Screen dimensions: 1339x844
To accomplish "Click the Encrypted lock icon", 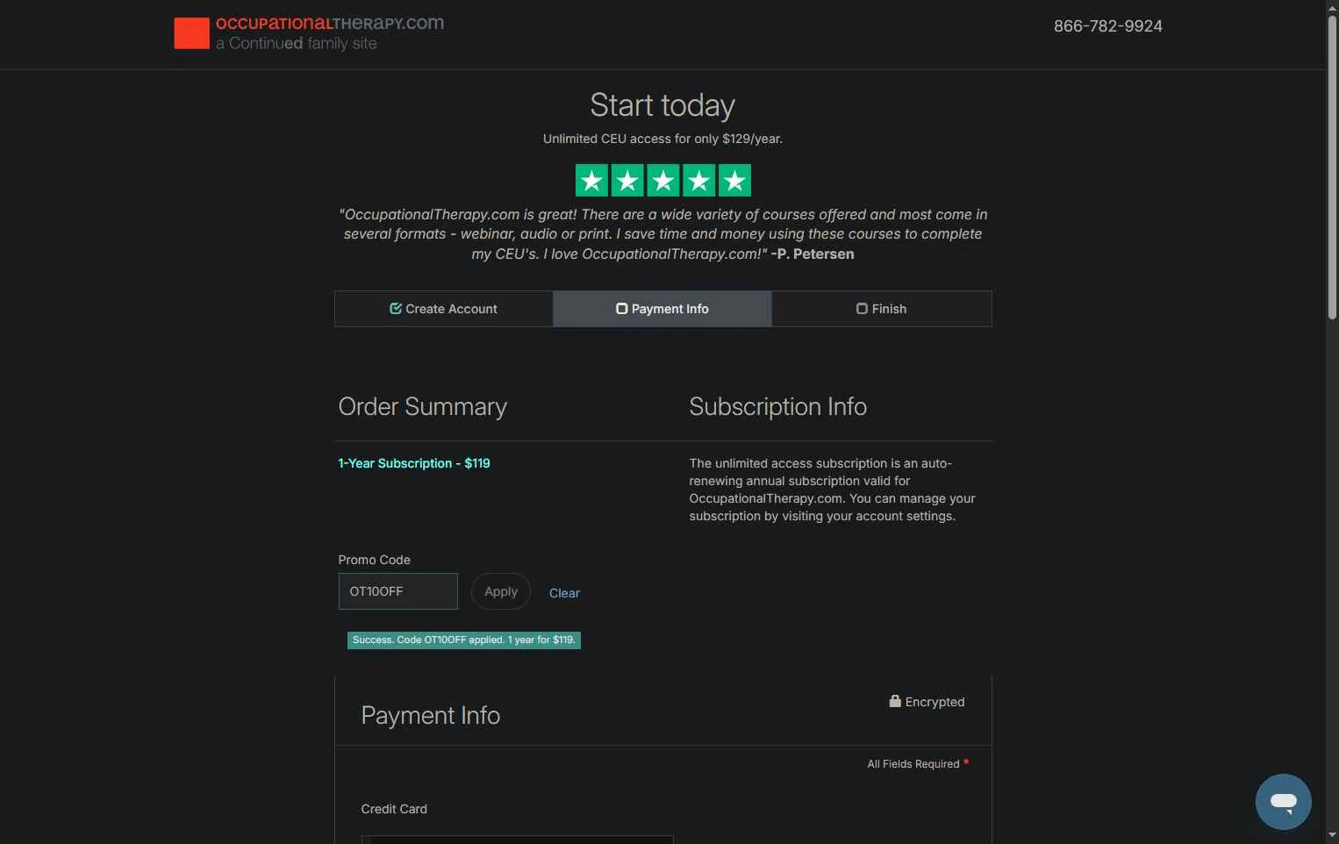I will [x=895, y=701].
